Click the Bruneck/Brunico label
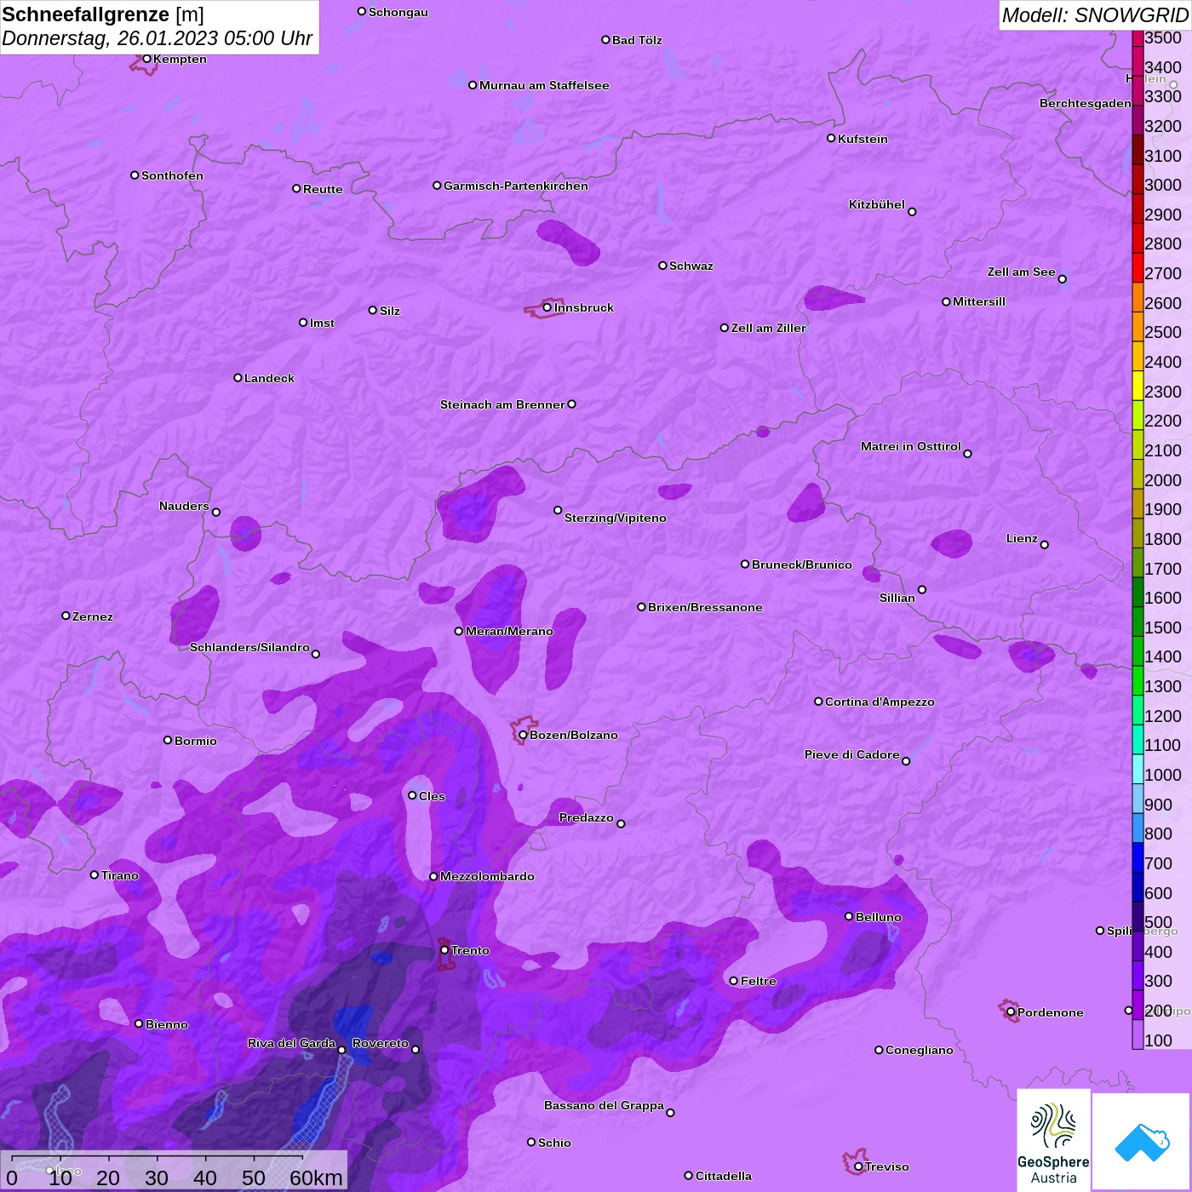The width and height of the screenshot is (1192, 1192). point(802,564)
